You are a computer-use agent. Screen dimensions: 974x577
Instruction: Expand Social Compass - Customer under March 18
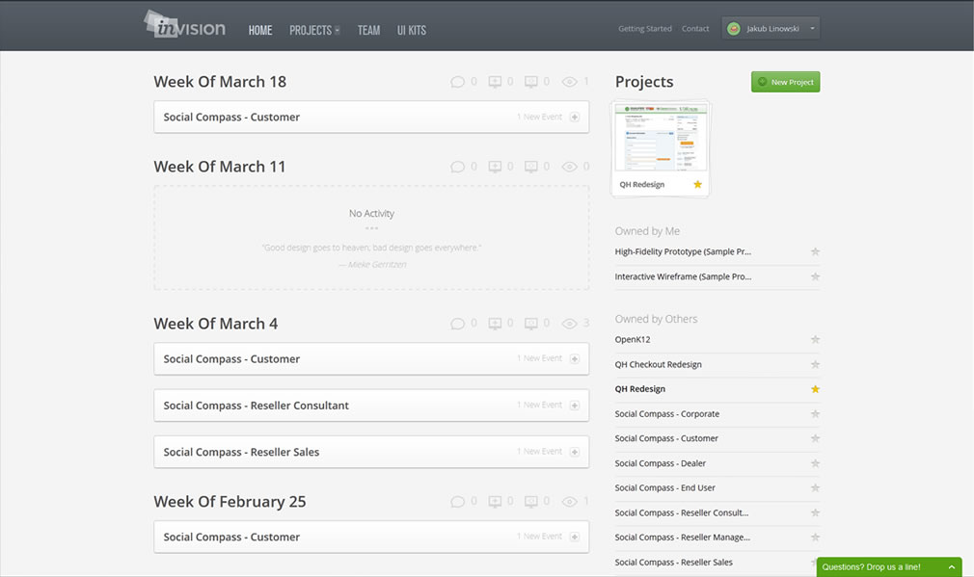coord(575,118)
